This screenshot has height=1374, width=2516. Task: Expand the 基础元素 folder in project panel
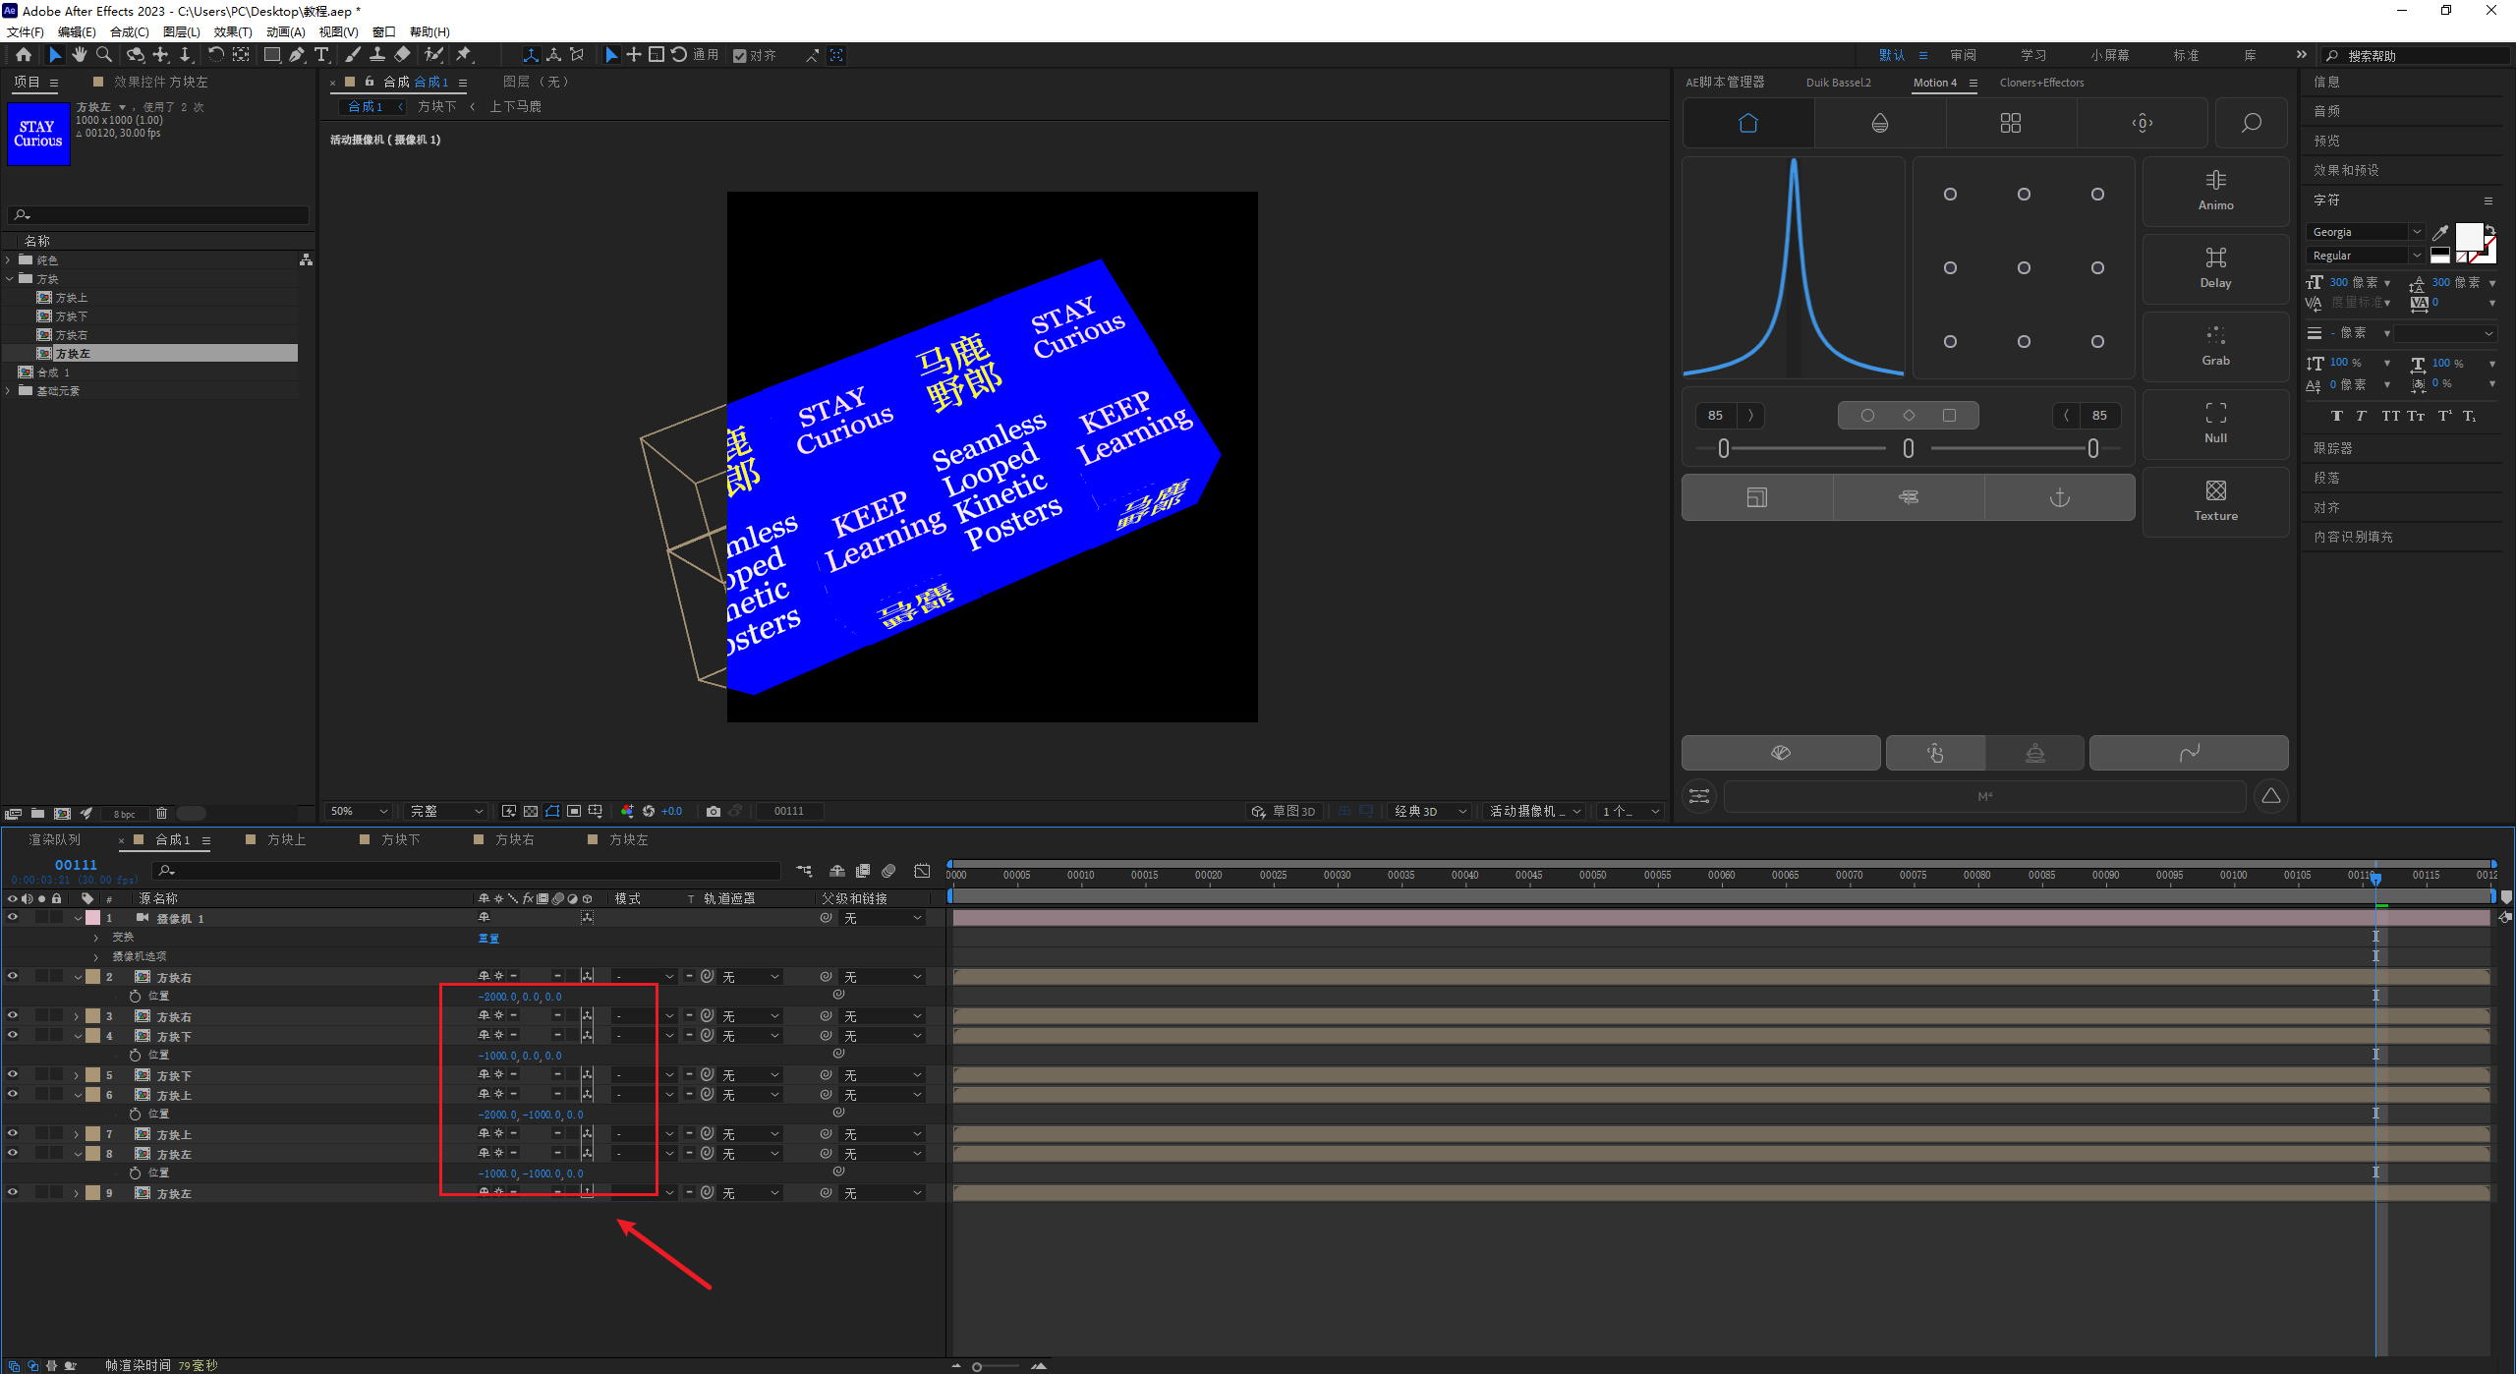coord(9,391)
